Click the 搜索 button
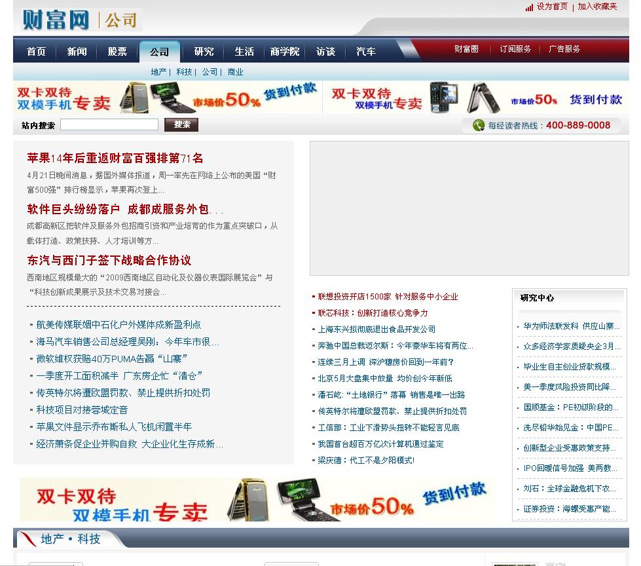This screenshot has width=641, height=566. pos(181,124)
